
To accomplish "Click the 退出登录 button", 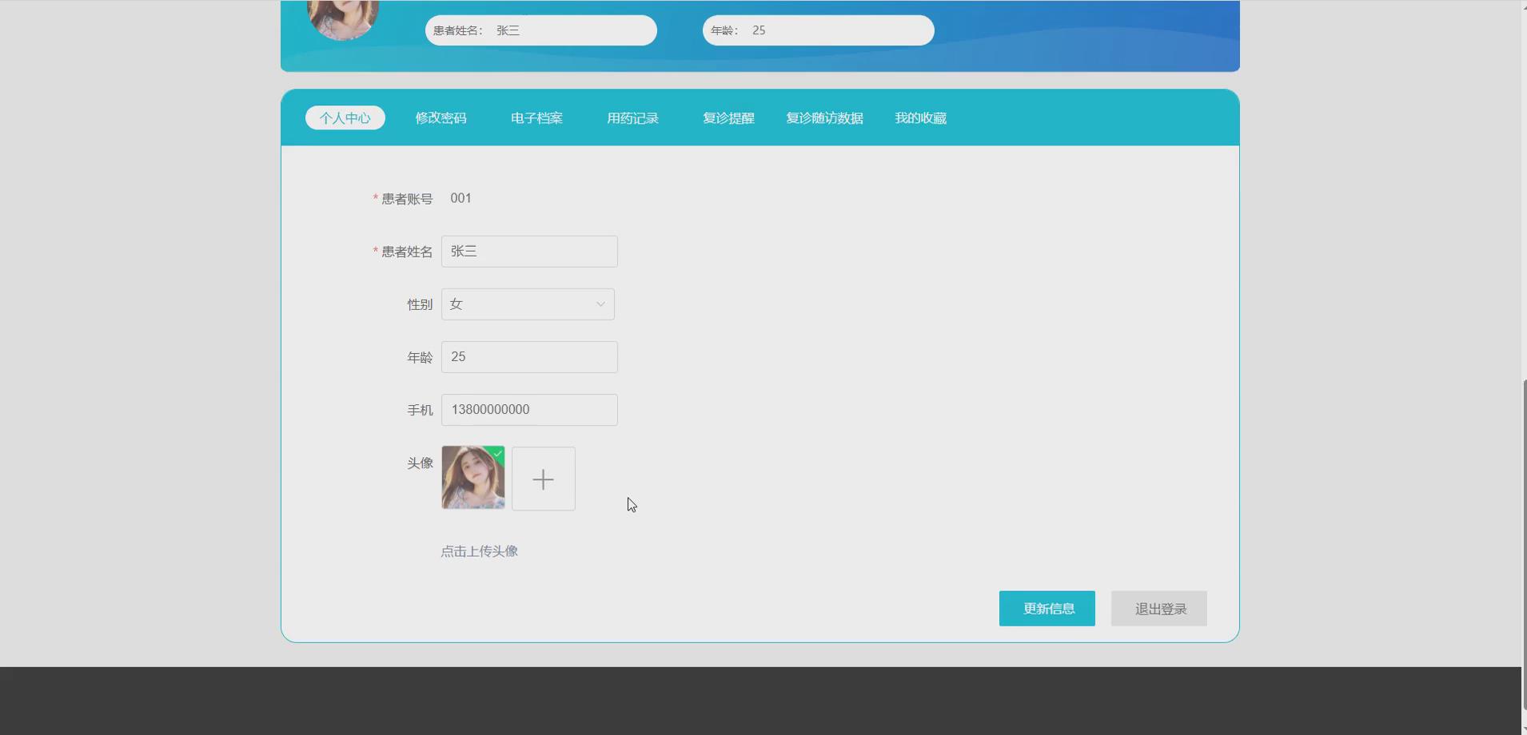I will 1158,608.
